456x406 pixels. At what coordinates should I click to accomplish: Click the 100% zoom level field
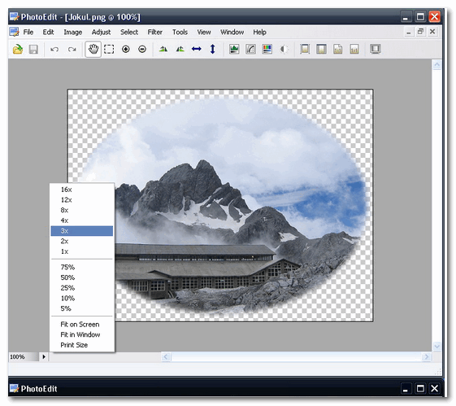pos(24,356)
